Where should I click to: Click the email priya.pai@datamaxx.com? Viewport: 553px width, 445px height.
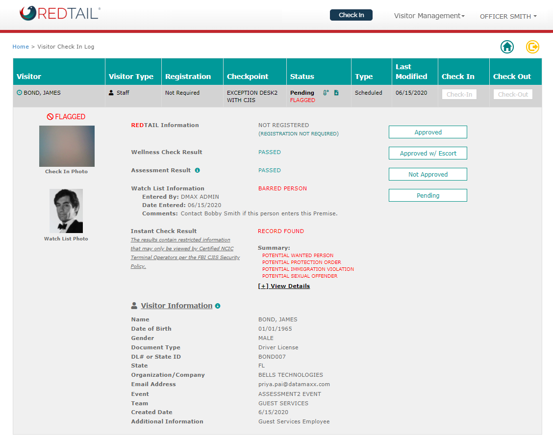[x=294, y=384]
